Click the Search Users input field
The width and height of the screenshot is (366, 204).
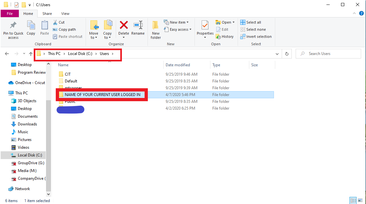331,54
